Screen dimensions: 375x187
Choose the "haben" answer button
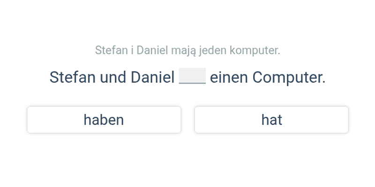(x=104, y=120)
